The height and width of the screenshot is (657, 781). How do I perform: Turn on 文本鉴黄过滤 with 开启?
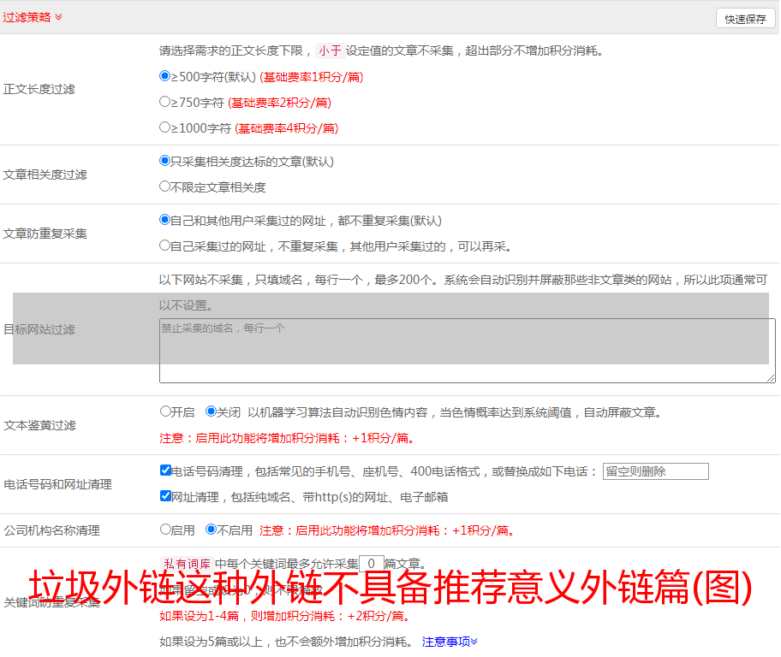(166, 411)
